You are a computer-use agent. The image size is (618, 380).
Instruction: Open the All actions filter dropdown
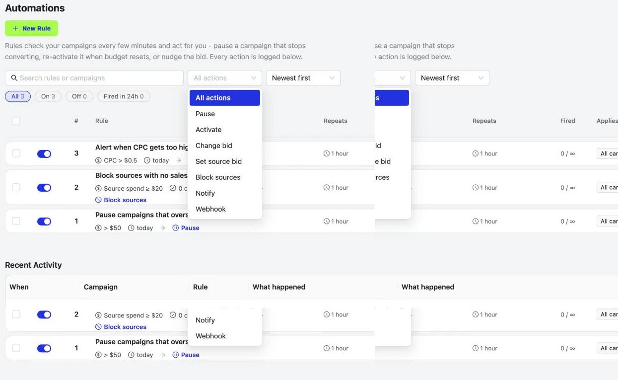225,78
